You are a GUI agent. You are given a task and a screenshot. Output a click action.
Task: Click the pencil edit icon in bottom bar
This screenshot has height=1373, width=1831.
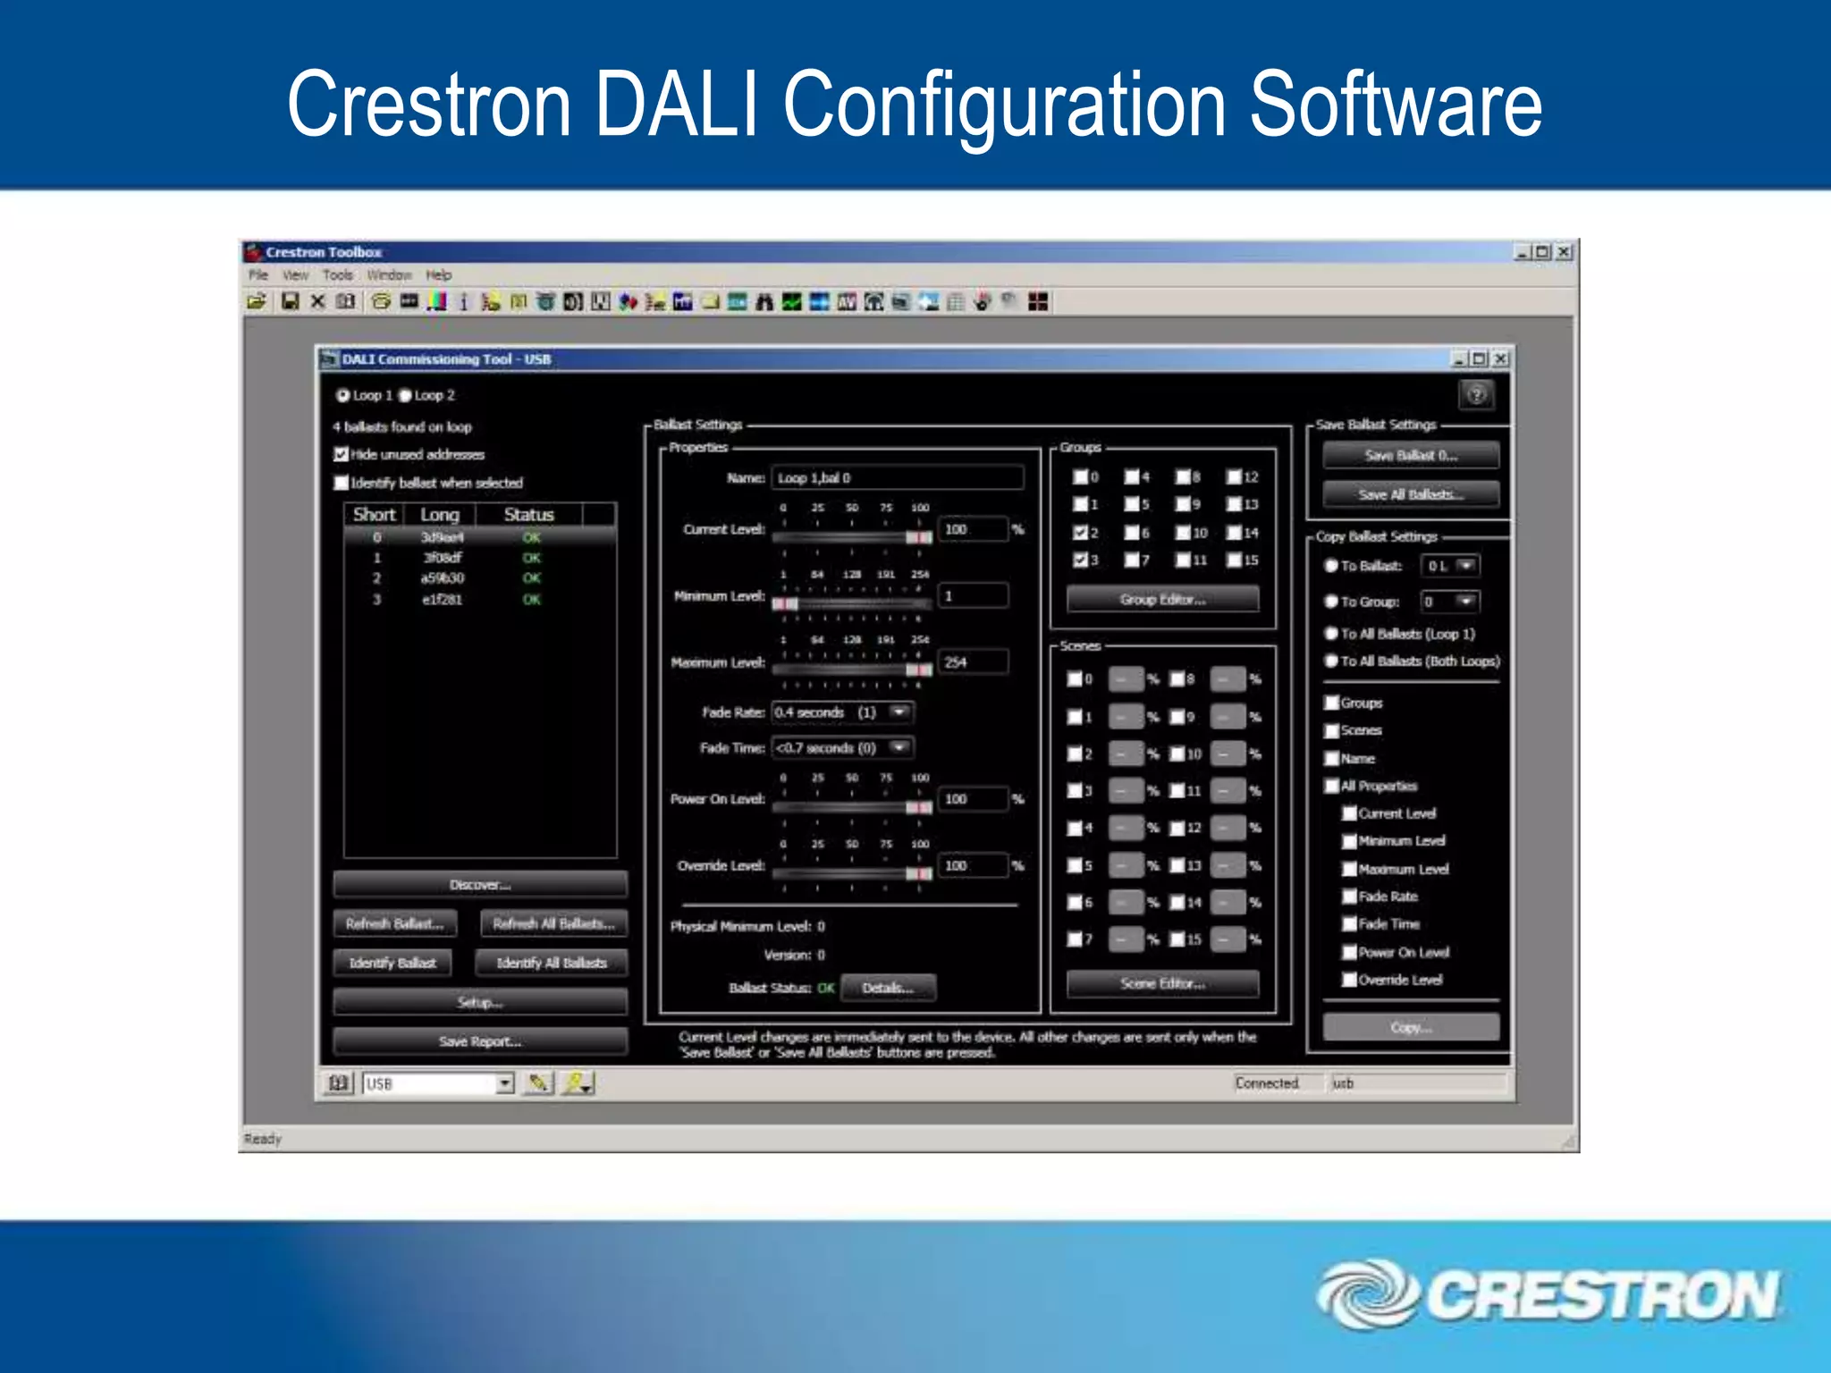538,1083
